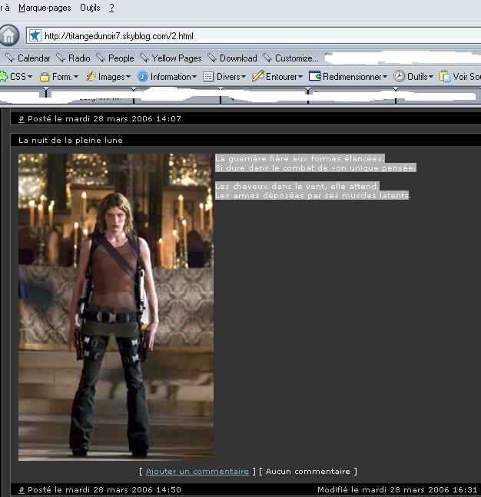Click the photo of the woman in the post
The image size is (481, 497).
(116, 307)
